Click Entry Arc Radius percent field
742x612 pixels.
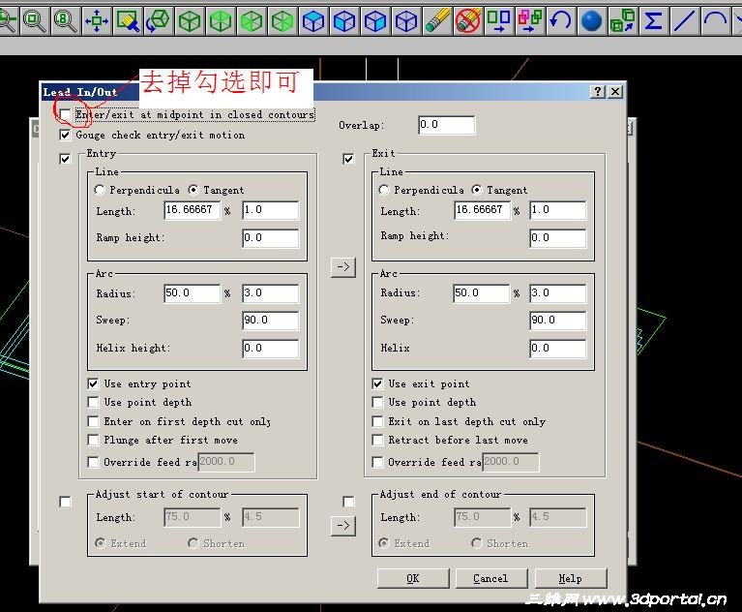click(x=193, y=293)
